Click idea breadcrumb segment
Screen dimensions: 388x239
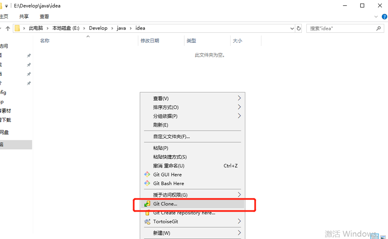[x=140, y=28]
